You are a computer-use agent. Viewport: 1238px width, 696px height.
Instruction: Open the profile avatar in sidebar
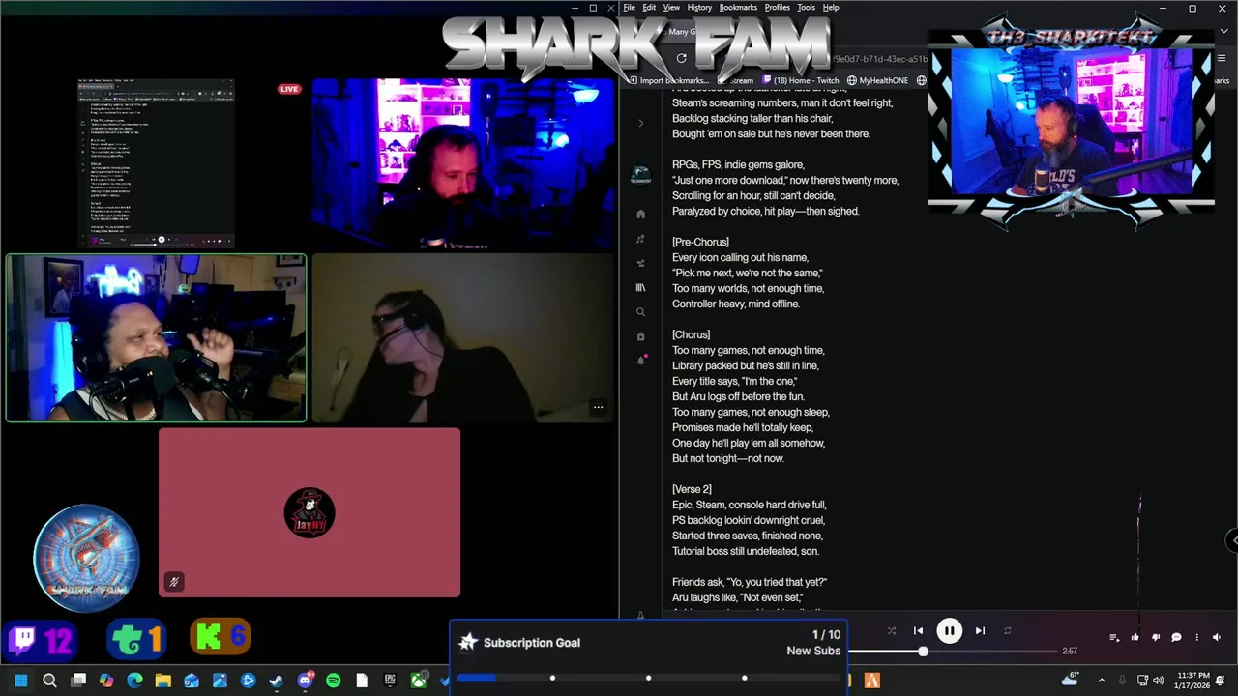[x=640, y=175]
